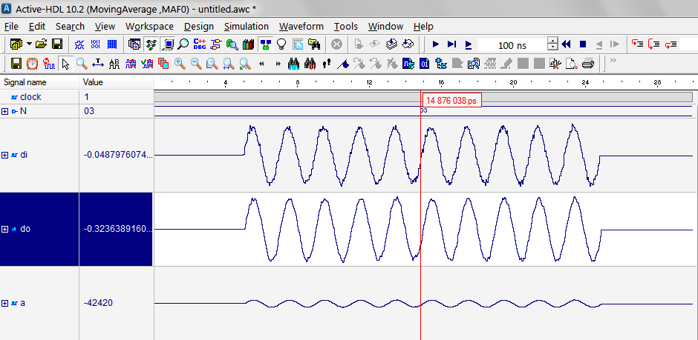
Task: Open the Waveform menu
Action: pos(301,26)
